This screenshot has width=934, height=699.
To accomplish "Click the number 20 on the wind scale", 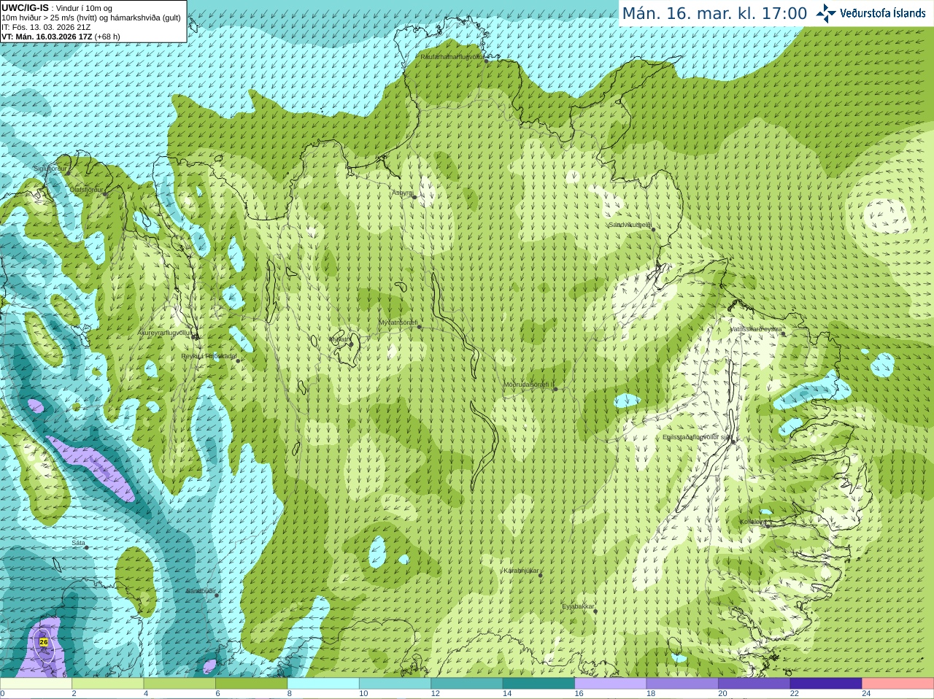I will (722, 694).
